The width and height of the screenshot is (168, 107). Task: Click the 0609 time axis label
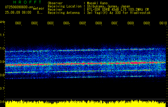click(147, 23)
